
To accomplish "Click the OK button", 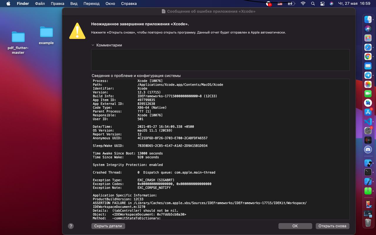I will 295,226.
